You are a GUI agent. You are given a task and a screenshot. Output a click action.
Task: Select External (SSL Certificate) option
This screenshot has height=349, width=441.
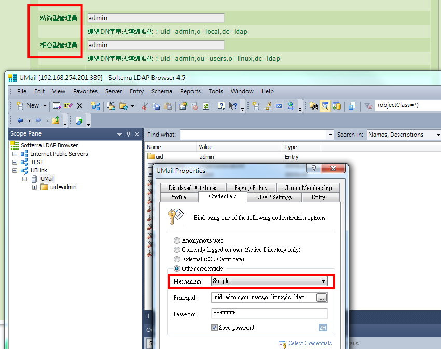click(176, 259)
